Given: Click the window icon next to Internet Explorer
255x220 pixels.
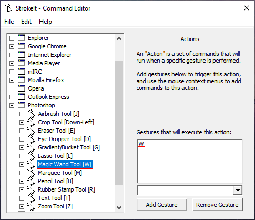Looking at the screenshot, I should point(22,55).
